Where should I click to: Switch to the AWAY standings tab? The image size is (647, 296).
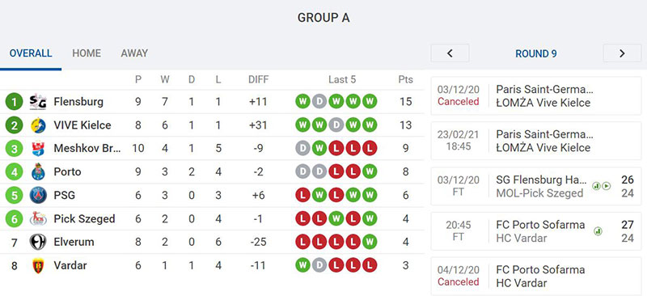[x=134, y=53]
